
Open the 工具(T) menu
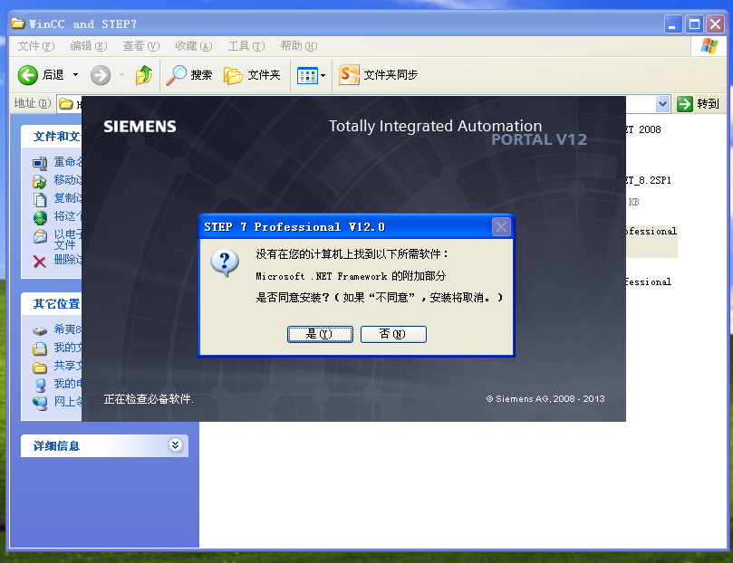coord(246,46)
